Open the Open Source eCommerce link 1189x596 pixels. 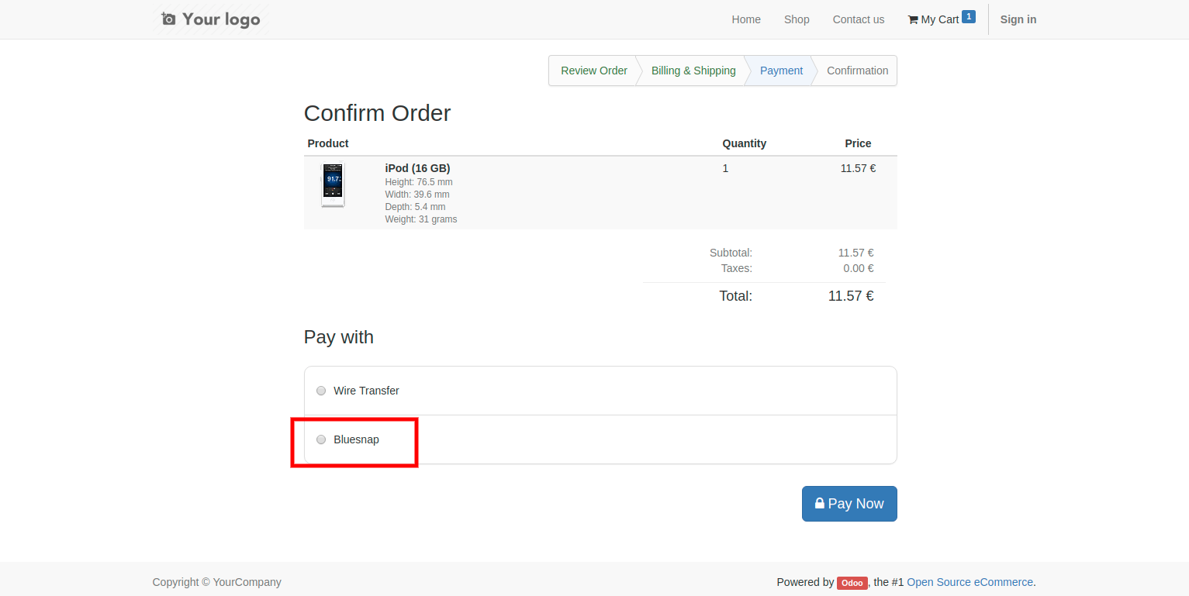coord(970,582)
